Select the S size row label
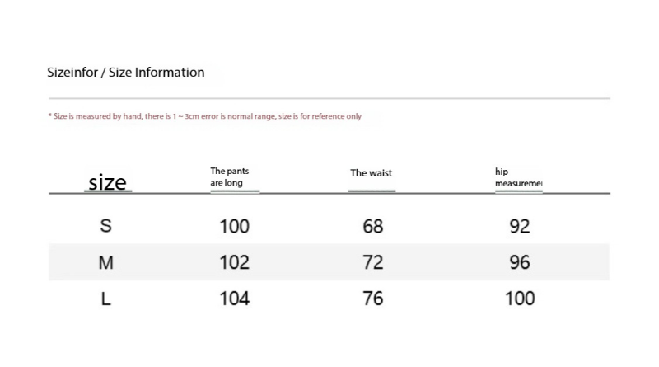The height and width of the screenshot is (367, 659). [x=105, y=226]
